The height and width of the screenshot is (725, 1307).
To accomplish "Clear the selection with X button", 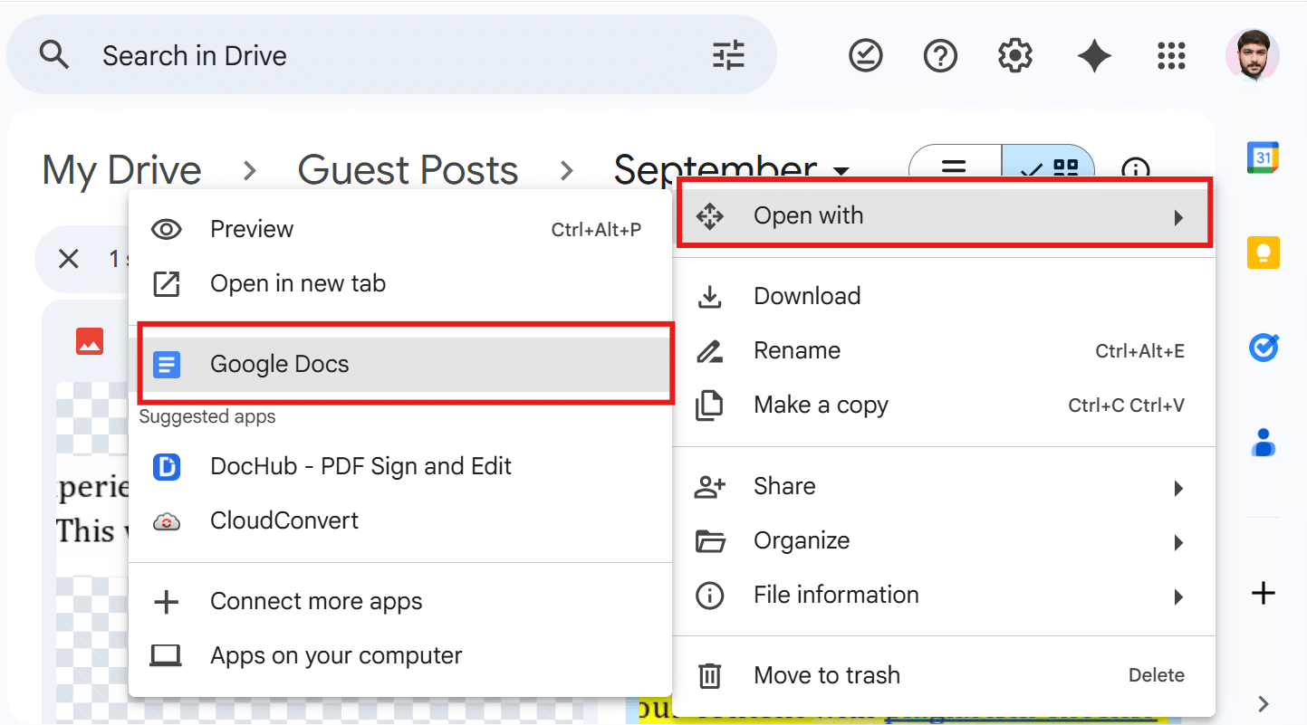I will click(x=68, y=259).
